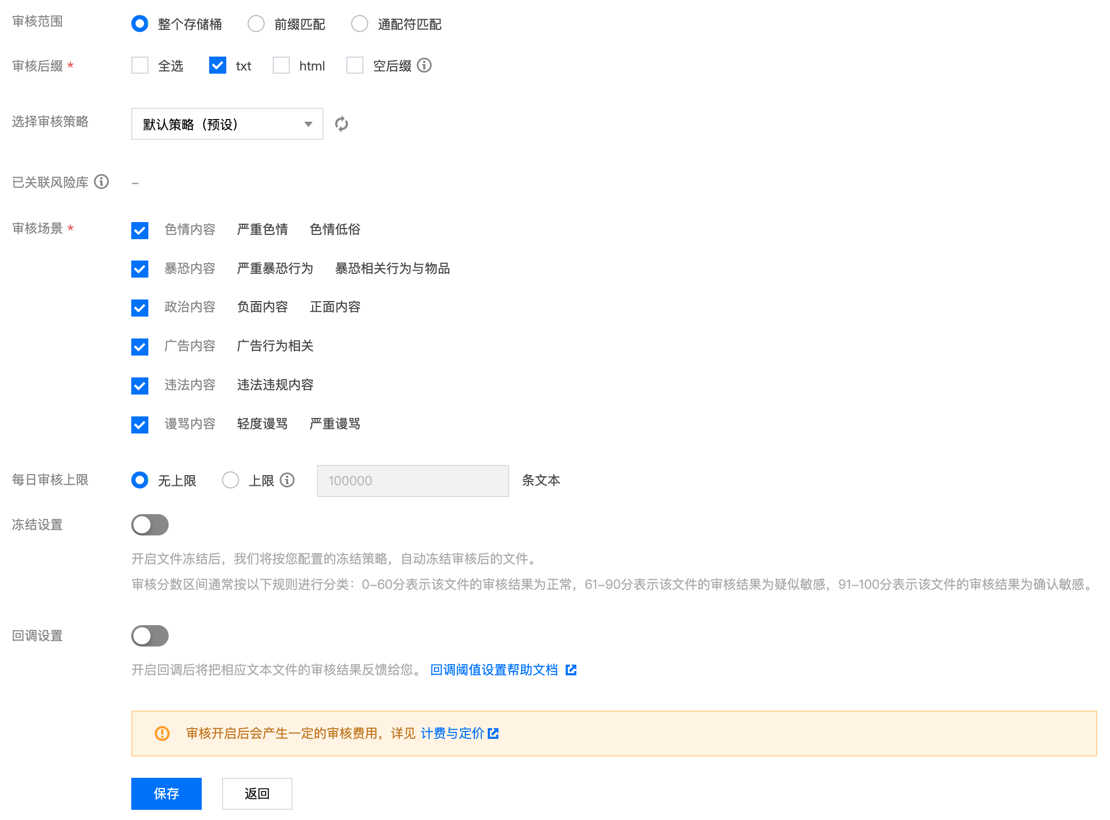The height and width of the screenshot is (820, 1110).
Task: Click the info icon next to 上限
Action: pyautogui.click(x=287, y=480)
